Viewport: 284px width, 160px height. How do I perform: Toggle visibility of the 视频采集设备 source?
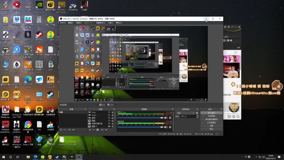click(x=109, y=123)
